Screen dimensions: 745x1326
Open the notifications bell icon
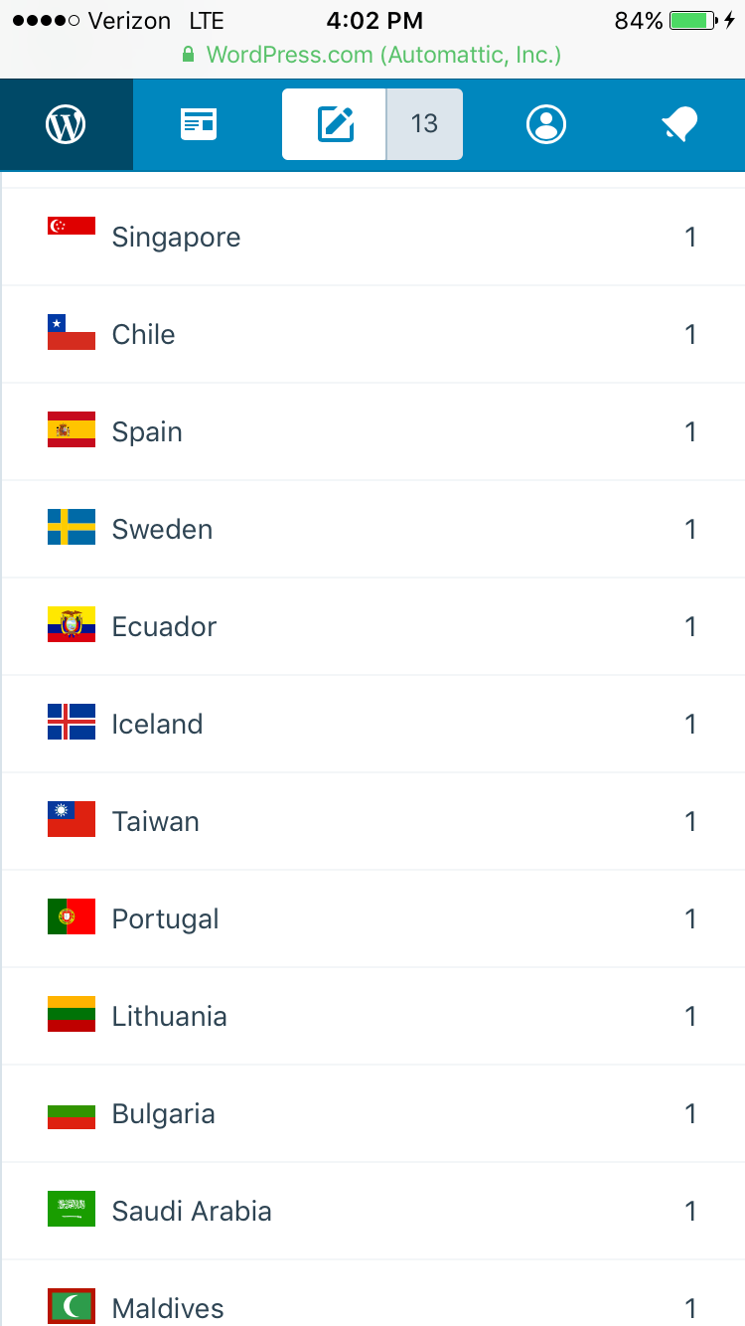679,124
